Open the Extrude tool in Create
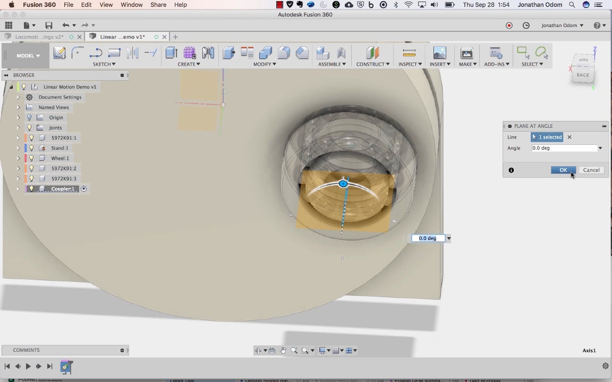The width and height of the screenshot is (612, 382). [172, 53]
